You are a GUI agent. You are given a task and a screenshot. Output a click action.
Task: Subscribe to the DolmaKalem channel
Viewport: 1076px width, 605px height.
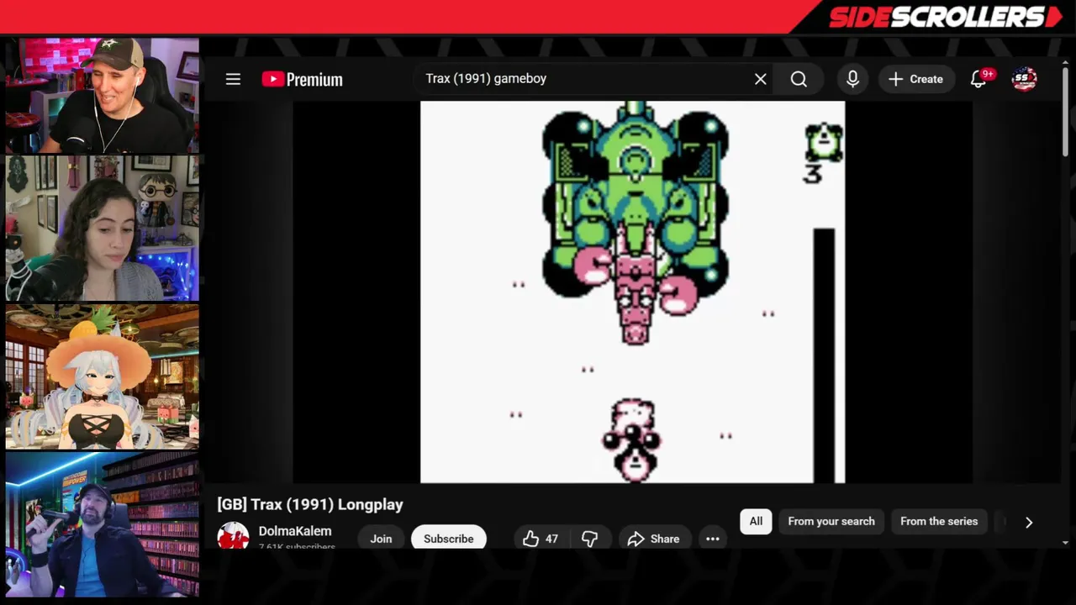(448, 539)
